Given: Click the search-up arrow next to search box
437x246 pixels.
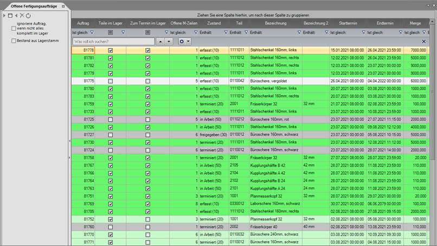Looking at the screenshot, I should (x=160, y=41).
